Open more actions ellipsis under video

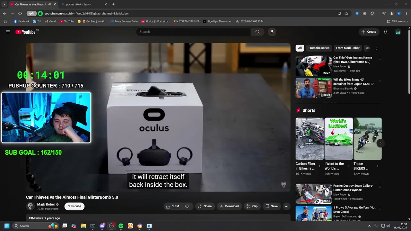(x=287, y=206)
